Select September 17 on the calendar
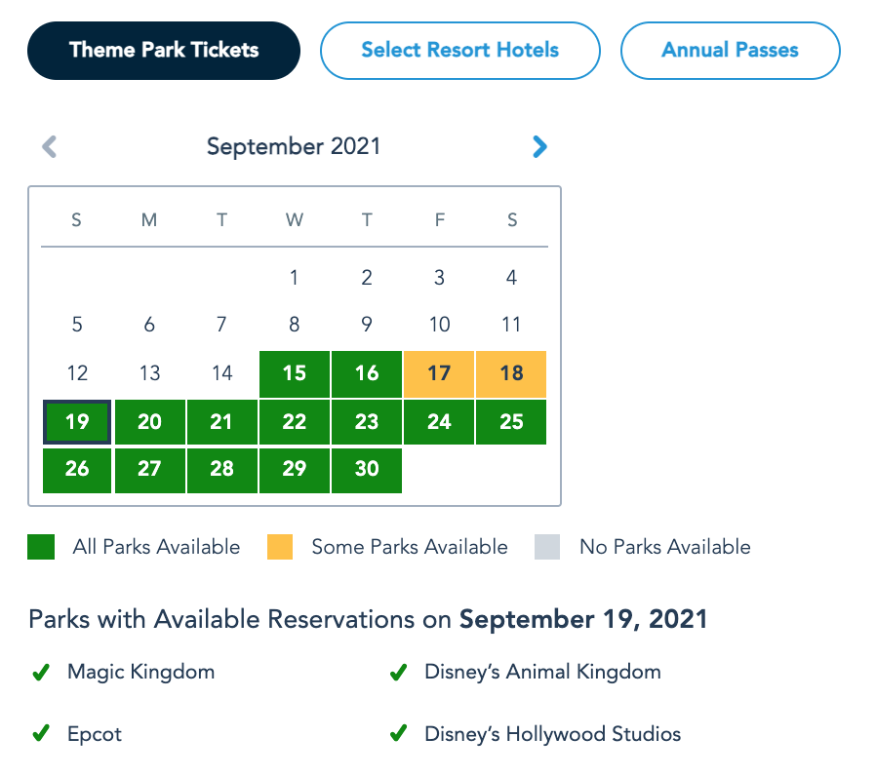Viewport: 876px width, 776px height. pyautogui.click(x=439, y=374)
